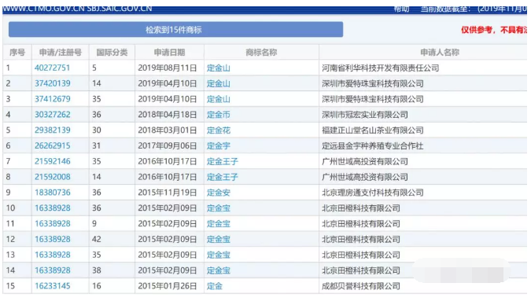Open registration number 21592008

click(x=52, y=177)
